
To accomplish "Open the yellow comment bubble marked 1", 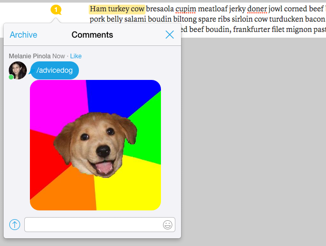I will (x=56, y=10).
